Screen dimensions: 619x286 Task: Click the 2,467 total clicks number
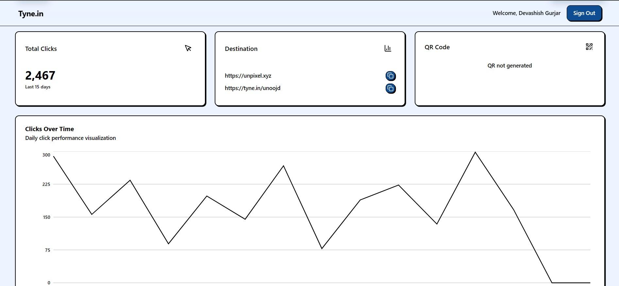pyautogui.click(x=40, y=76)
